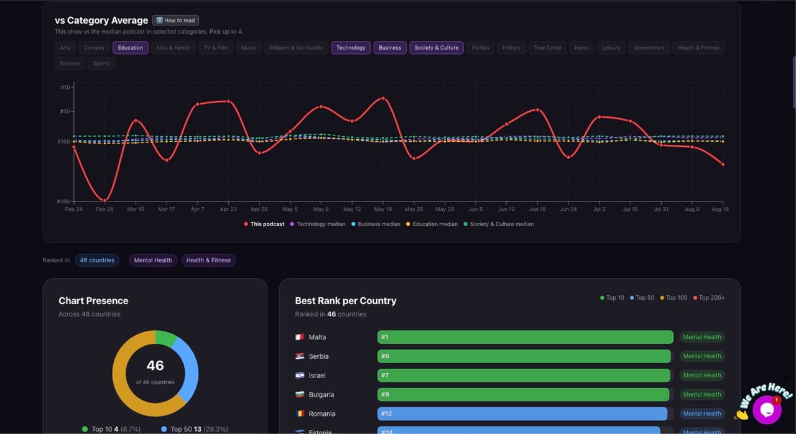Viewport: 796px width, 434px height.
Task: Click the Serbia flag icon
Action: [x=300, y=356]
